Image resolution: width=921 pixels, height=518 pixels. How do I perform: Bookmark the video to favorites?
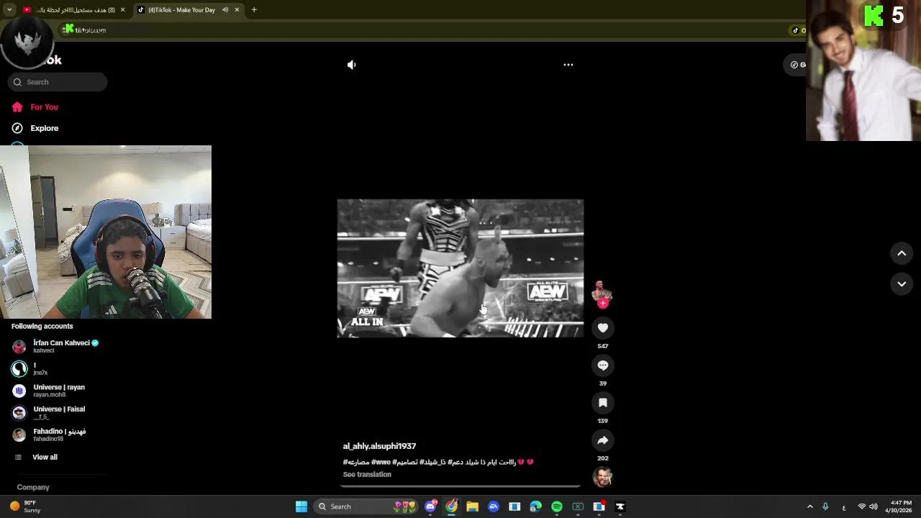(602, 403)
